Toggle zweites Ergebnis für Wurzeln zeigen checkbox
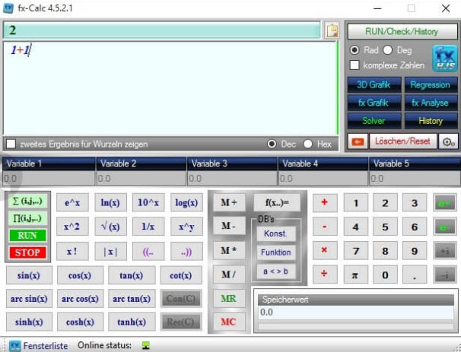Image resolution: width=461 pixels, height=352 pixels. tap(11, 144)
